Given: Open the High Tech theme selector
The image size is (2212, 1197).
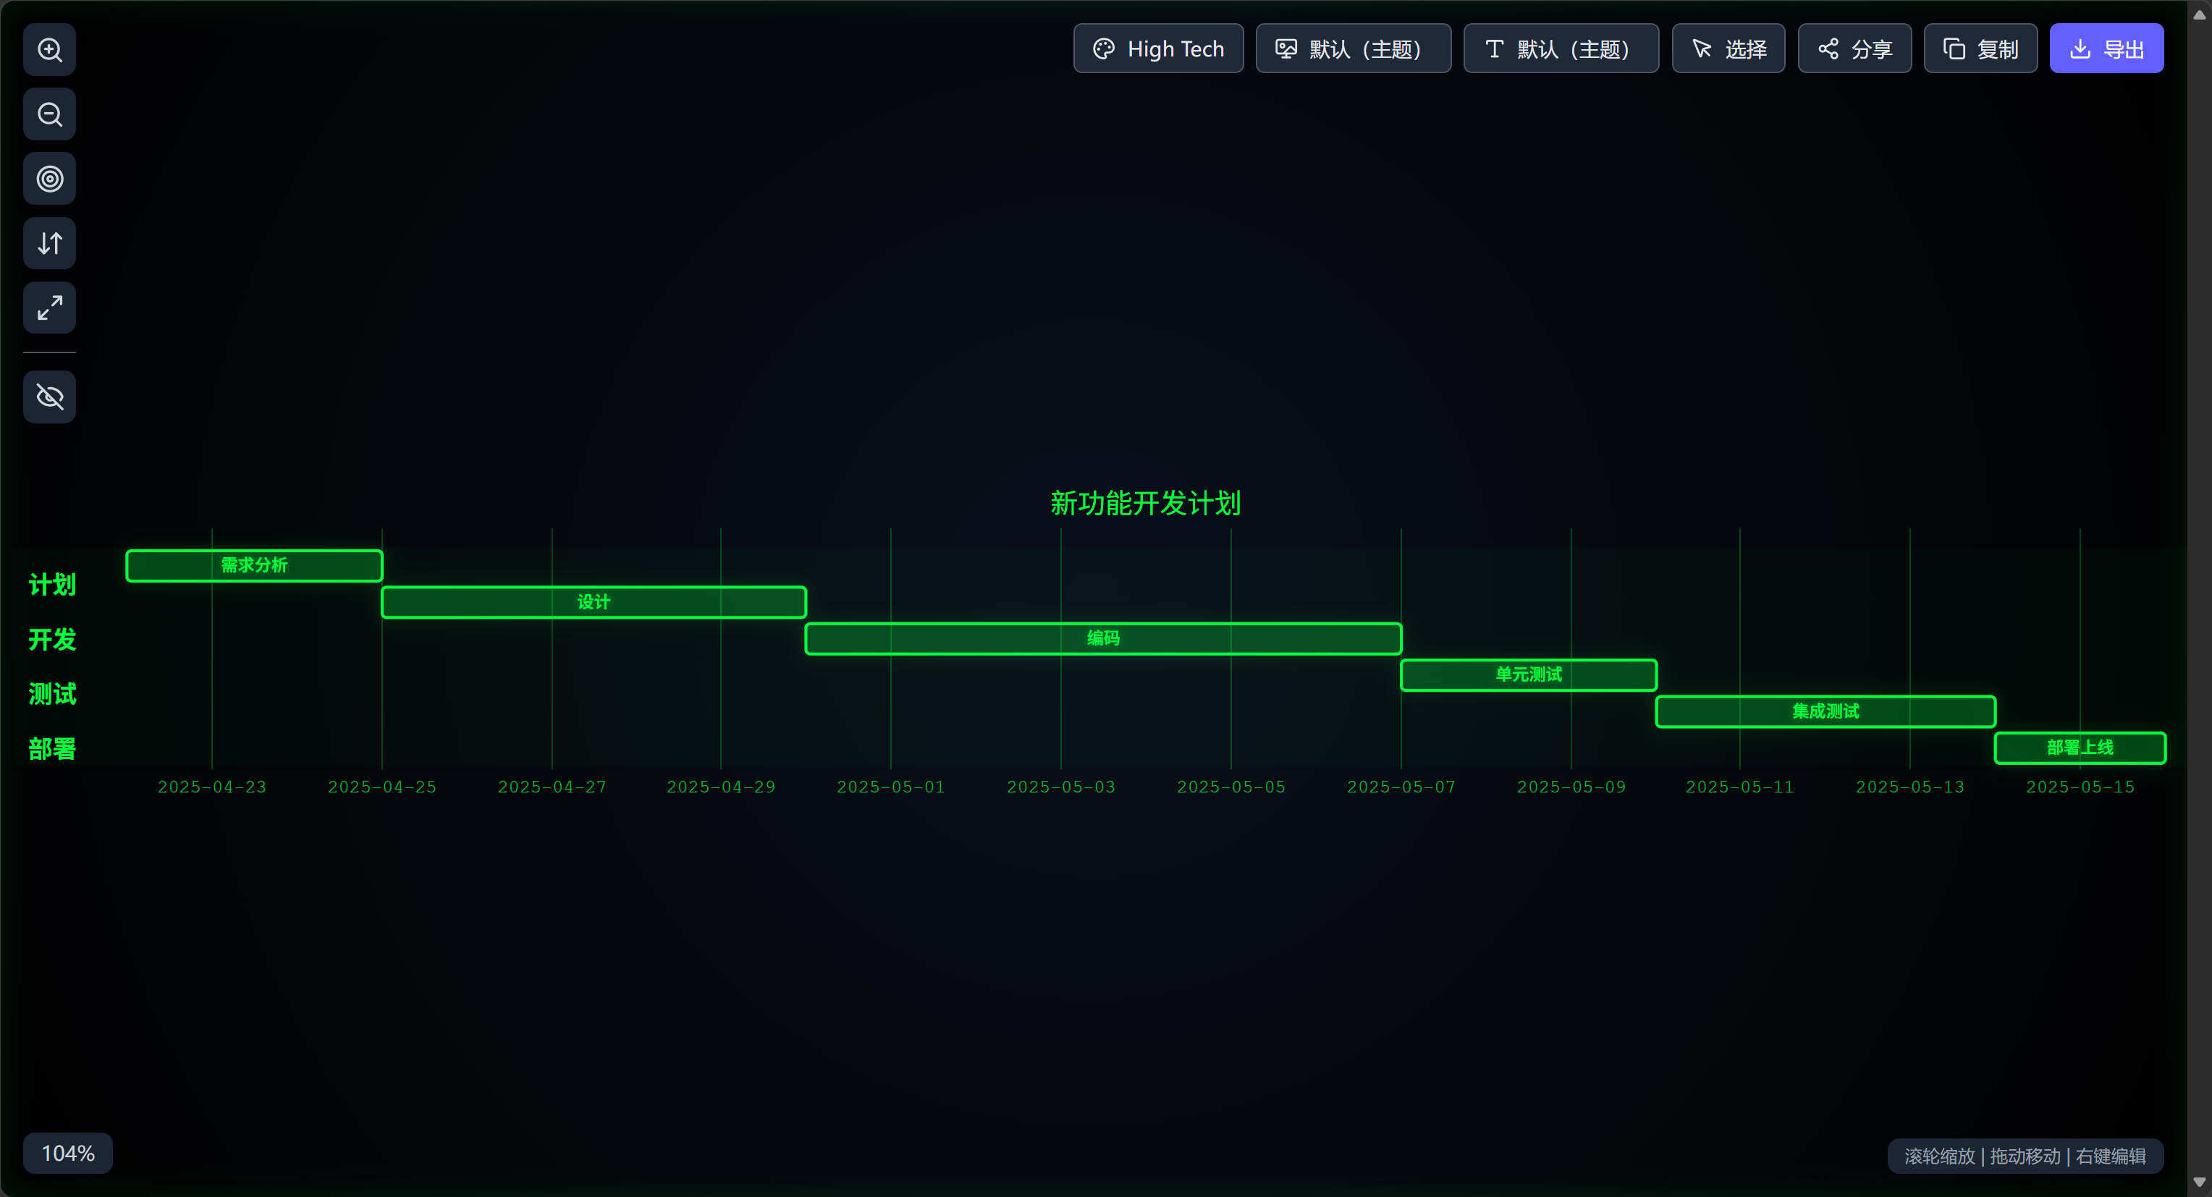Looking at the screenshot, I should pos(1158,49).
